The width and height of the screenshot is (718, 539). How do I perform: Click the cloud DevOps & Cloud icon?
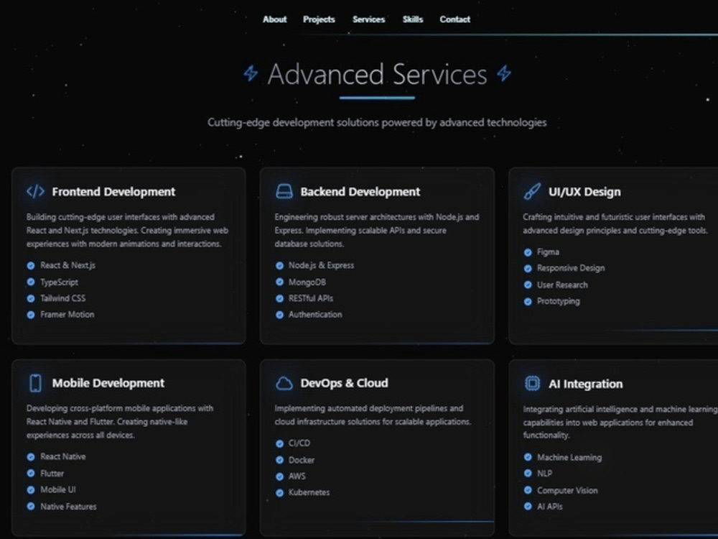pos(284,383)
